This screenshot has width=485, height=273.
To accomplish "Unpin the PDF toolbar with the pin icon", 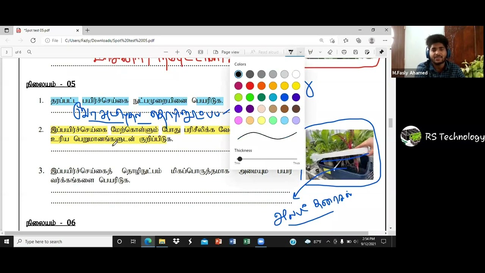I will pos(381,52).
